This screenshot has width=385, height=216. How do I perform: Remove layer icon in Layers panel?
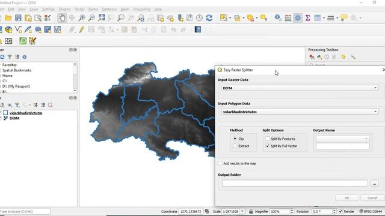click(51, 105)
